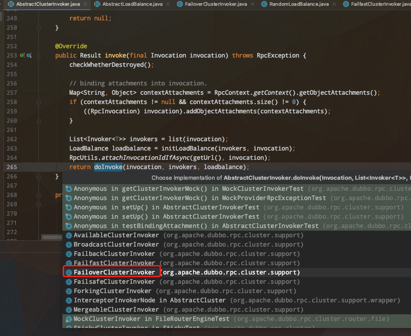Select Anonymous in MockProviderRpcExceptionTest entry
Image resolution: width=411 pixels, height=336 pixels.
click(237, 198)
